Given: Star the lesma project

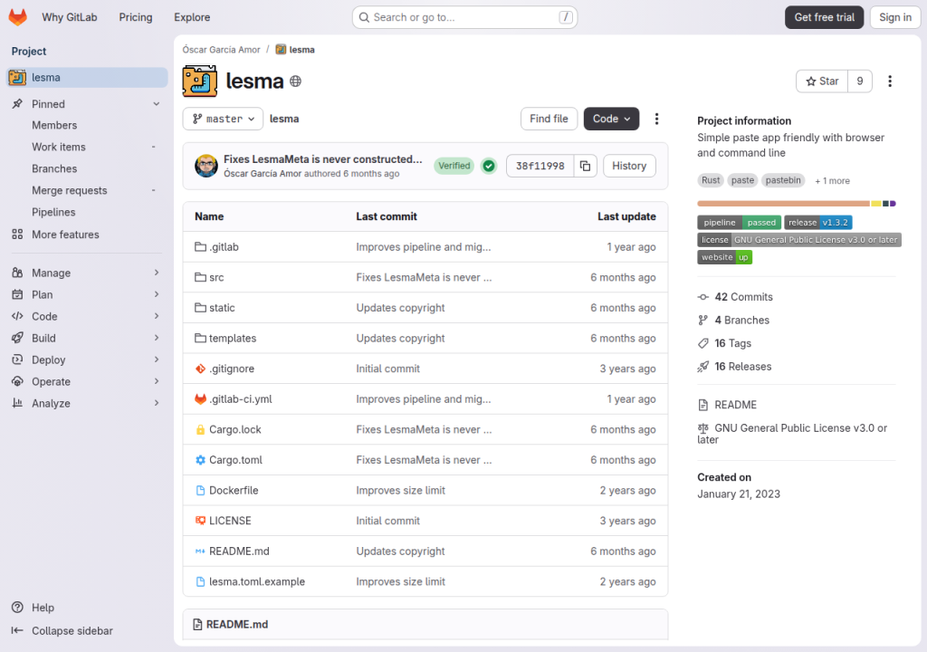Looking at the screenshot, I should point(822,81).
